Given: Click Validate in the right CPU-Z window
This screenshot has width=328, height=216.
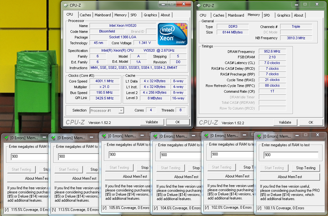Looking at the screenshot, I should [x=285, y=123].
